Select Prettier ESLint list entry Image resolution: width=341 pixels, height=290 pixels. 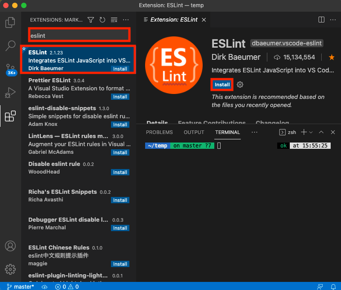[x=79, y=88]
